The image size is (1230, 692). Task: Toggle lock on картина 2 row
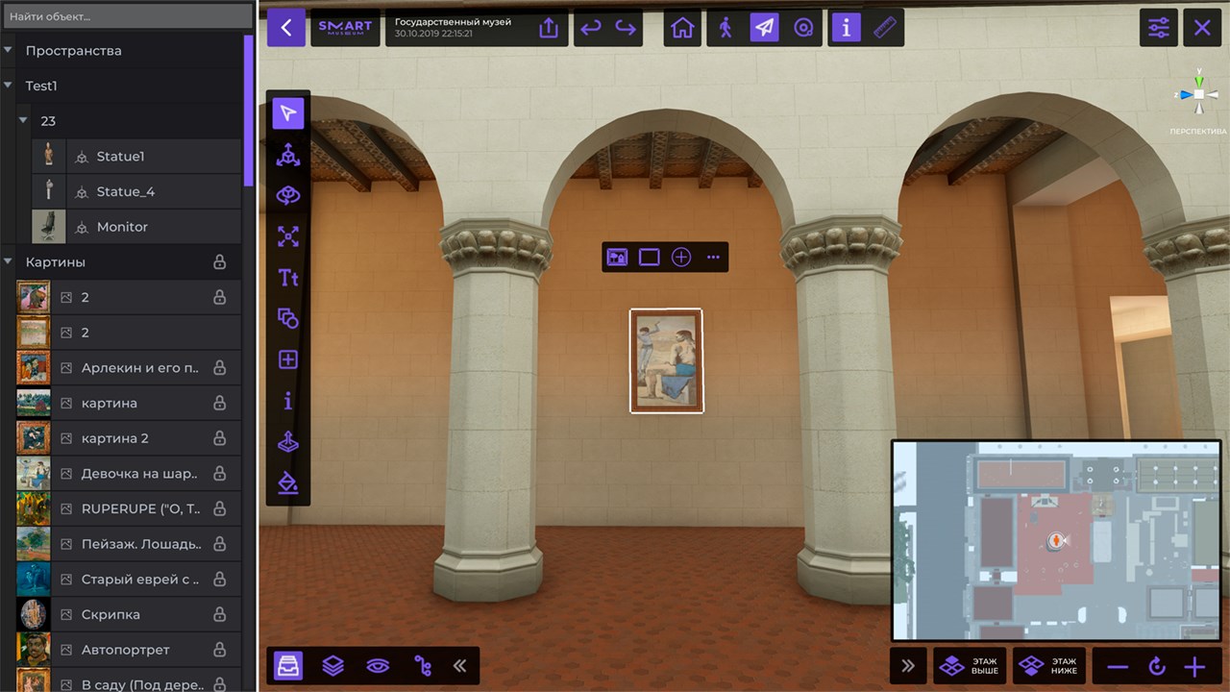219,438
